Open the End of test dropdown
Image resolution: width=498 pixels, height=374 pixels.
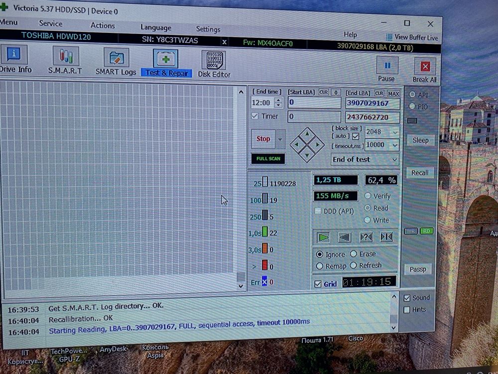(365, 160)
